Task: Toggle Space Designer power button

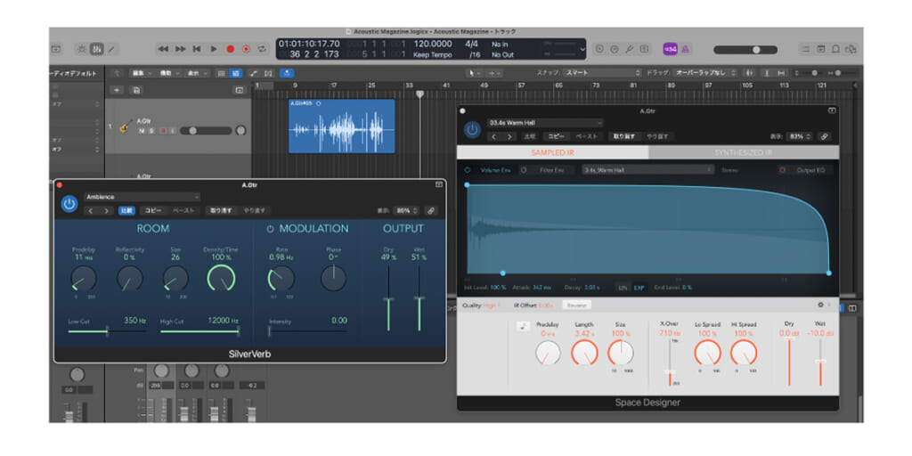Action: (472, 130)
